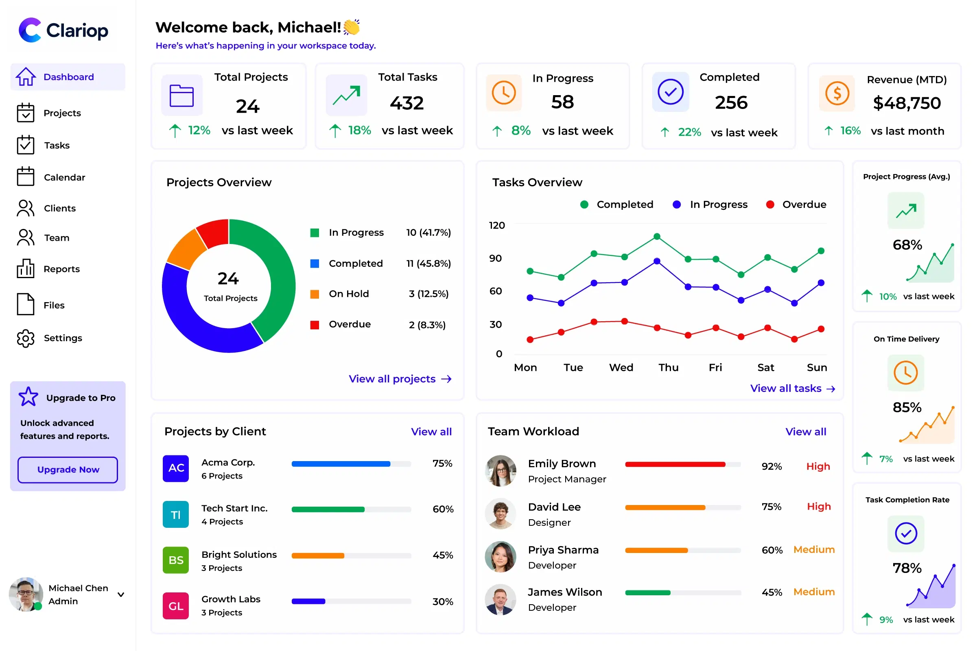Follow the View all tasks link
Viewport: 977px width, 651px height.
coord(793,388)
